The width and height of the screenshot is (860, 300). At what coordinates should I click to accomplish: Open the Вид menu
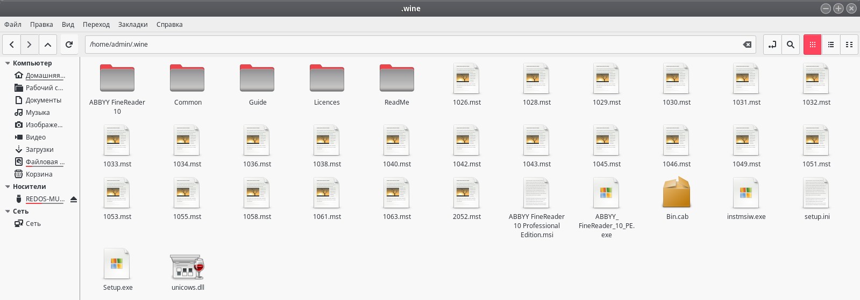pyautogui.click(x=68, y=25)
